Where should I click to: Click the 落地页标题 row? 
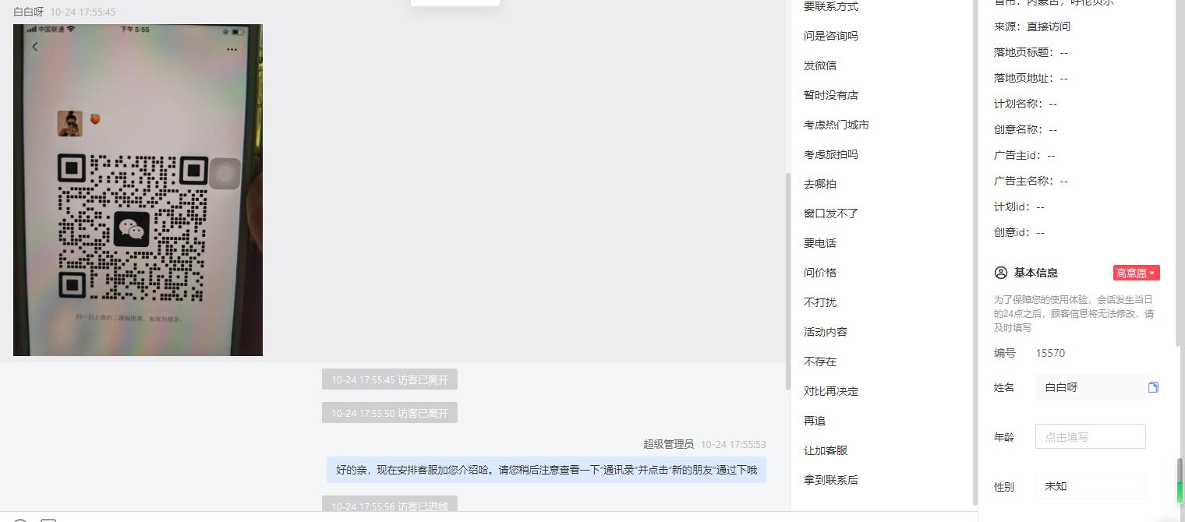1031,52
